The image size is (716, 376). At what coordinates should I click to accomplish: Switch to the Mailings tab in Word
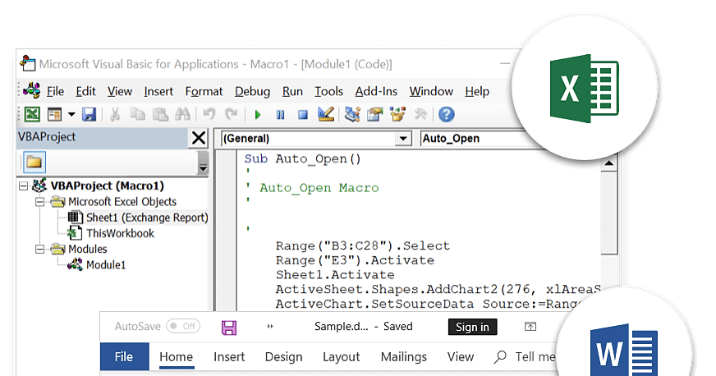click(x=403, y=357)
